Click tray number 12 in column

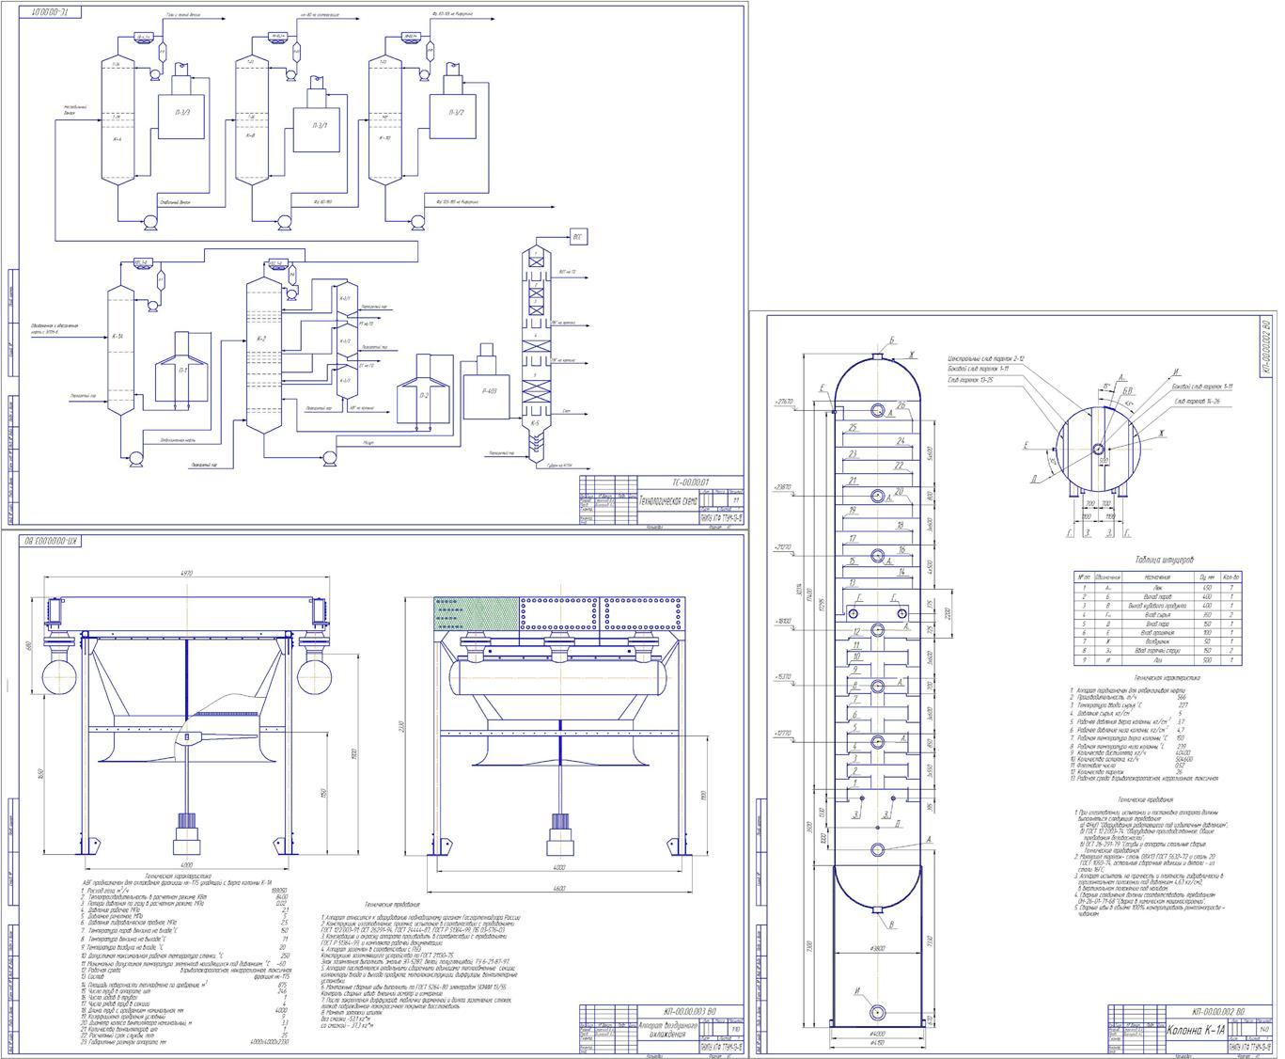pyautogui.click(x=856, y=631)
